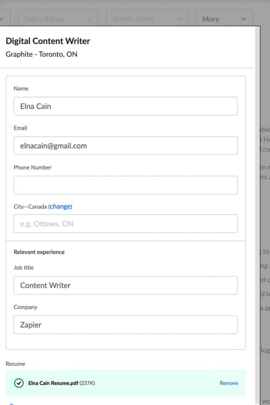The height and width of the screenshot is (405, 270).
Task: Click the Elna Cain Resume.pdf file name
Action: [53, 383]
